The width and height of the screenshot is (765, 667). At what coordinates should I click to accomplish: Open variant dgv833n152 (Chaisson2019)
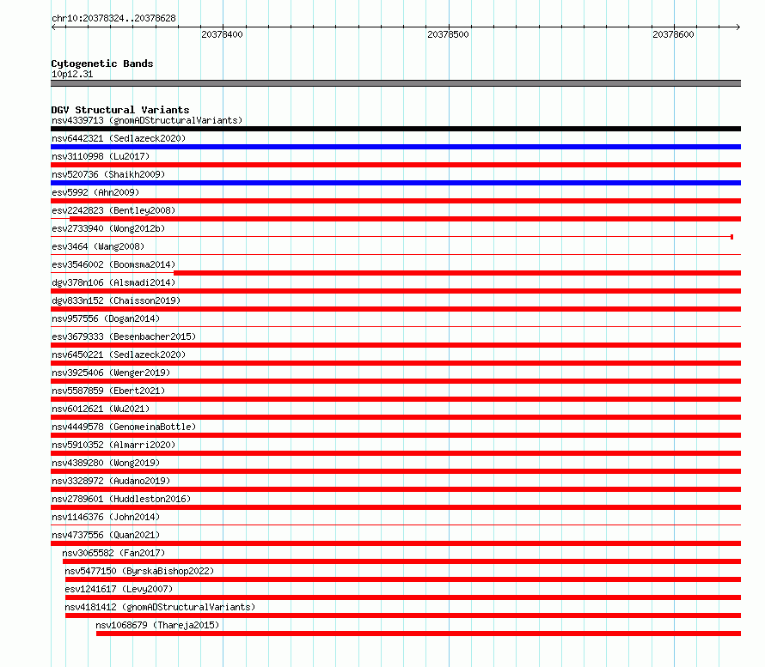pyautogui.click(x=116, y=300)
